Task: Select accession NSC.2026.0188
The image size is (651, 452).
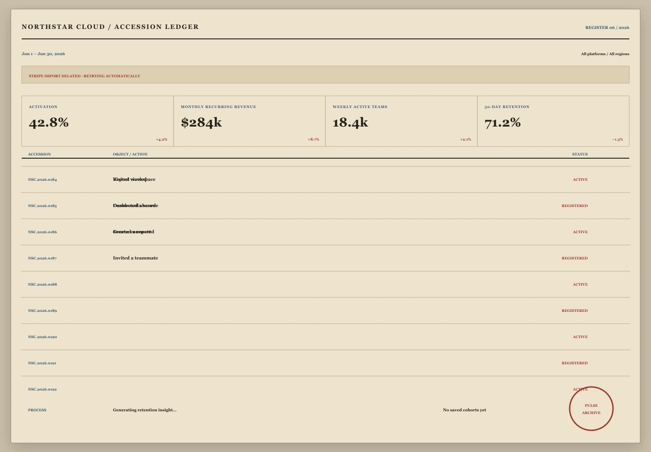Action: [x=42, y=284]
